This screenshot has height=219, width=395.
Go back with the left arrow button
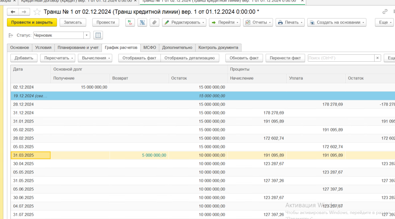[x=13, y=12]
